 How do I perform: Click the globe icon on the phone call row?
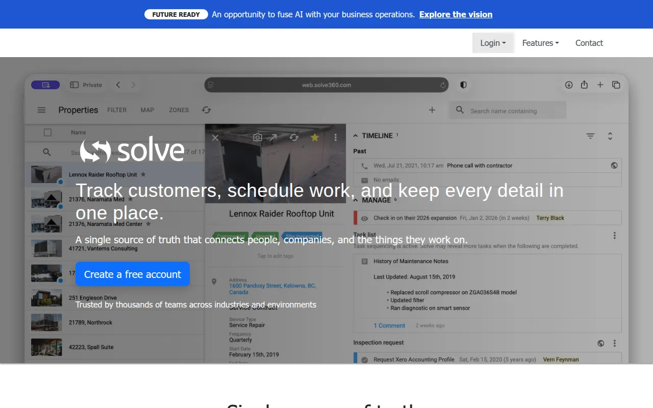pyautogui.click(x=614, y=165)
